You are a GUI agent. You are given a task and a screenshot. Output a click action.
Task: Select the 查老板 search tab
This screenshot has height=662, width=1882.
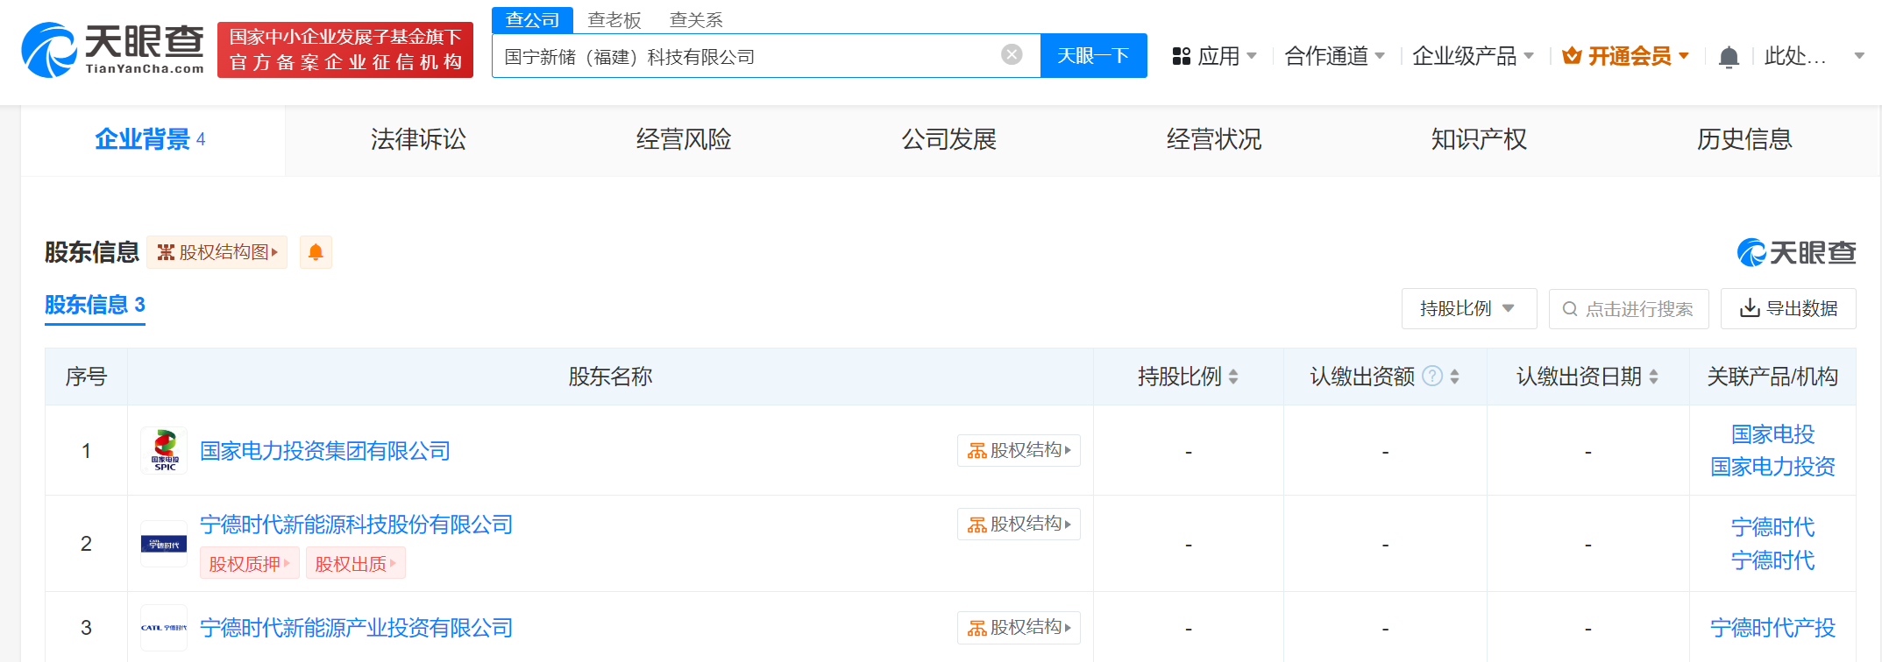coord(614,19)
